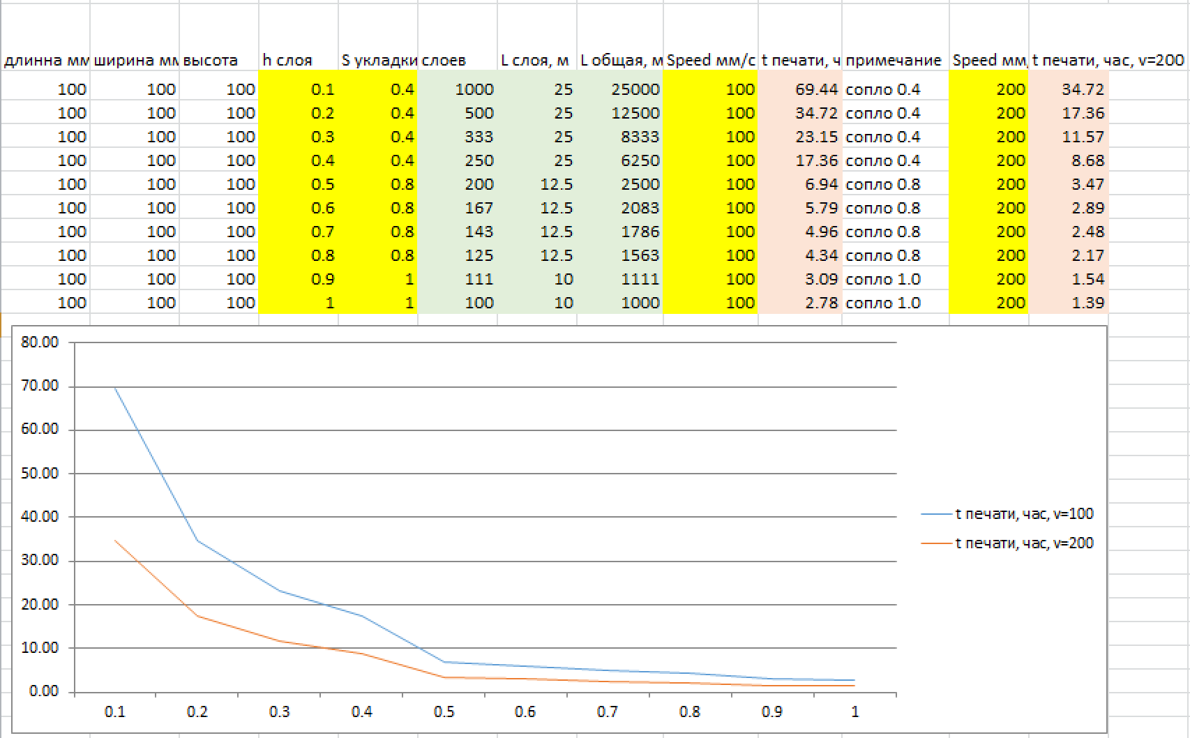1190x738 pixels.
Task: Click the blue line peak at 0.1
Action: coord(115,389)
